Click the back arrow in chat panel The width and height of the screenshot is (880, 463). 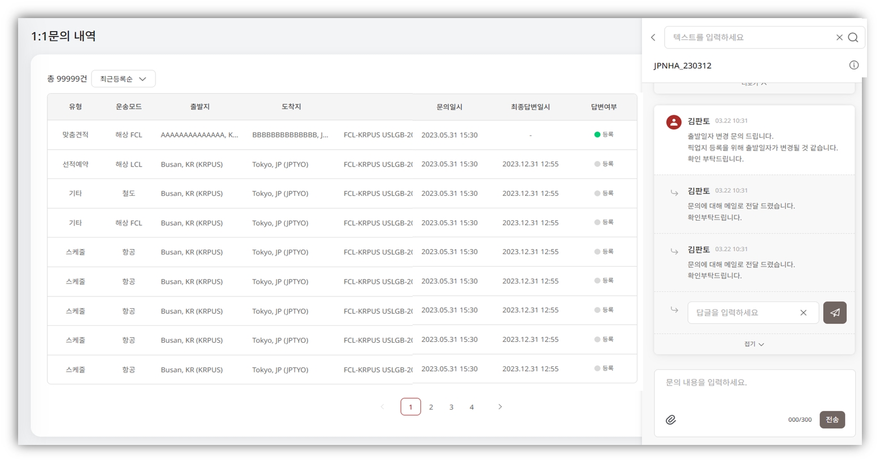[653, 37]
